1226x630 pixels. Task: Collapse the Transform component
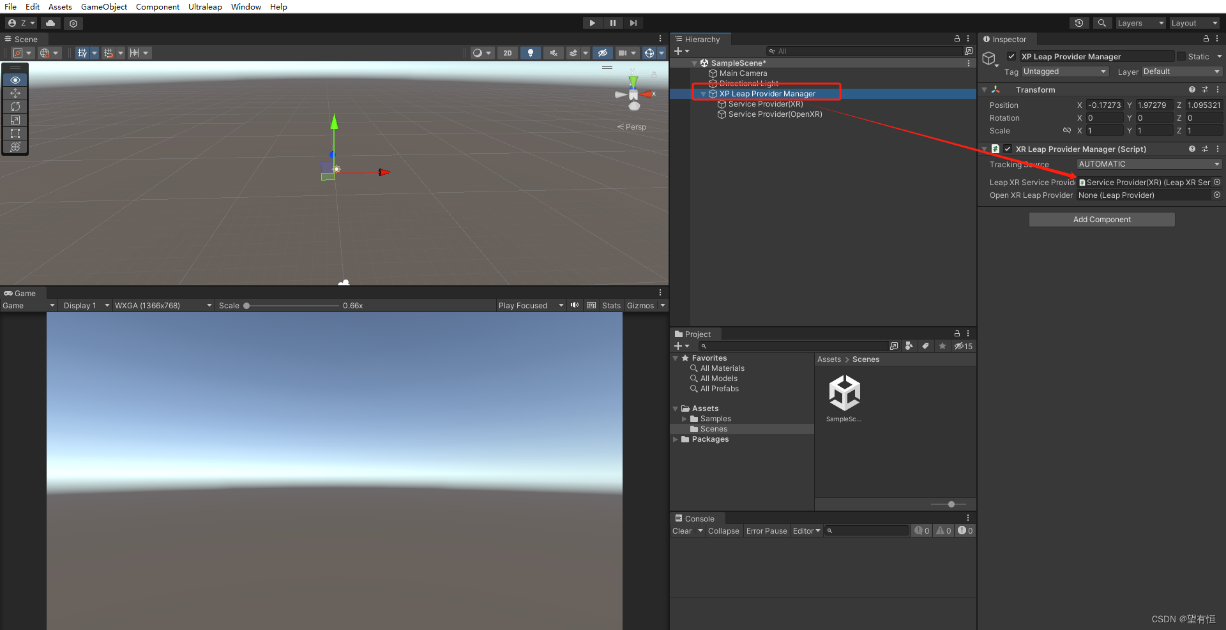pyautogui.click(x=985, y=90)
